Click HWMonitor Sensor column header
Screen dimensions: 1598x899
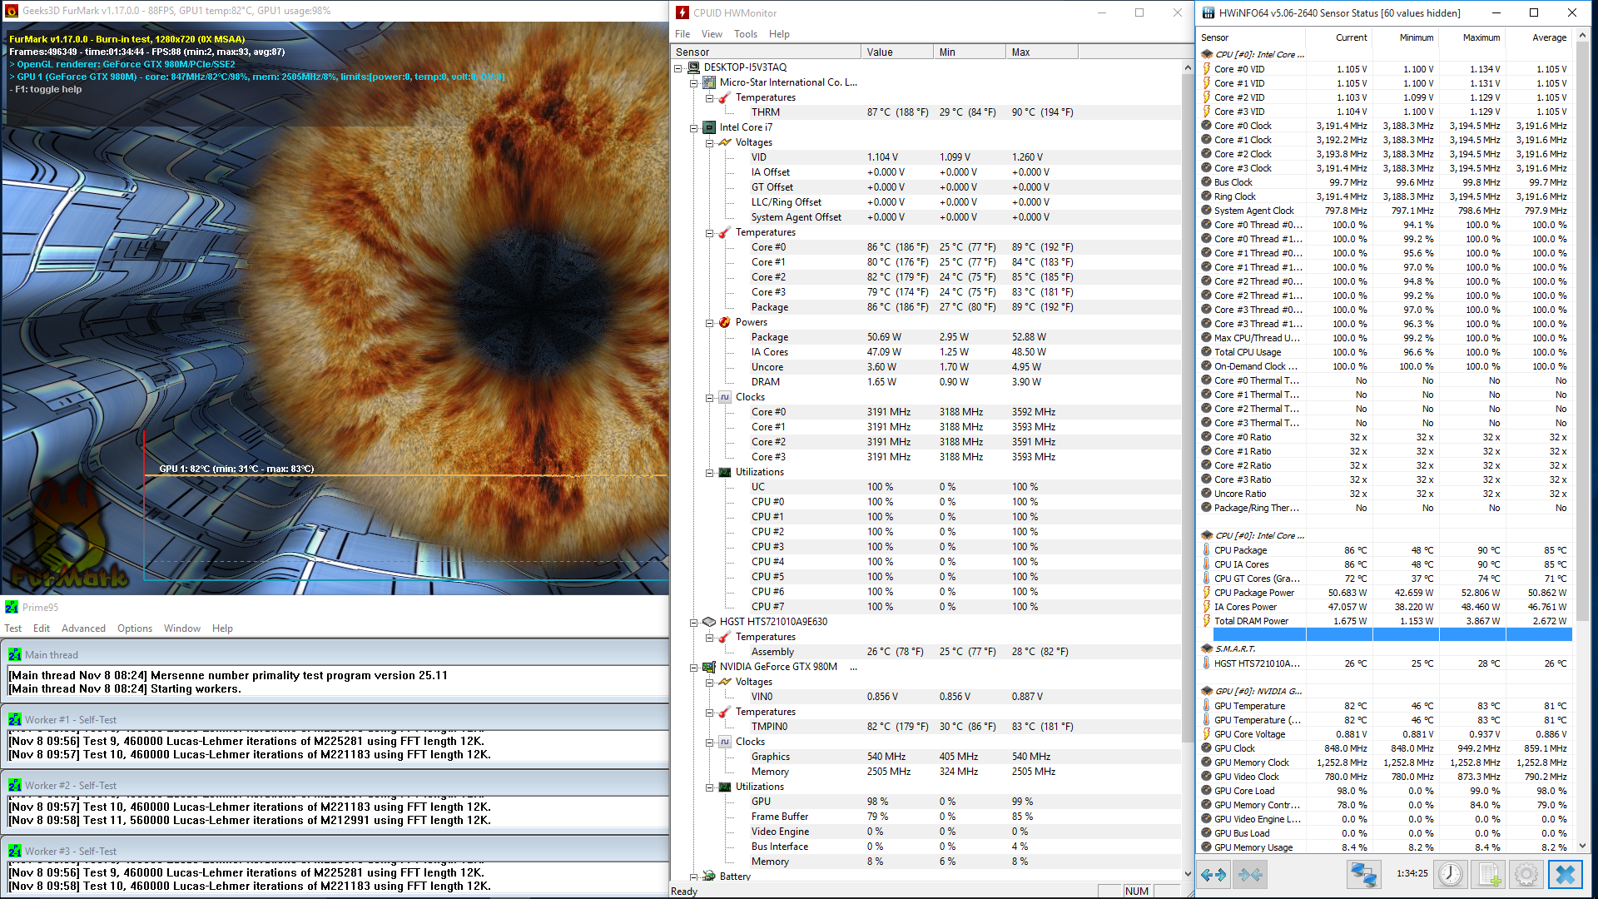pyautogui.click(x=766, y=52)
